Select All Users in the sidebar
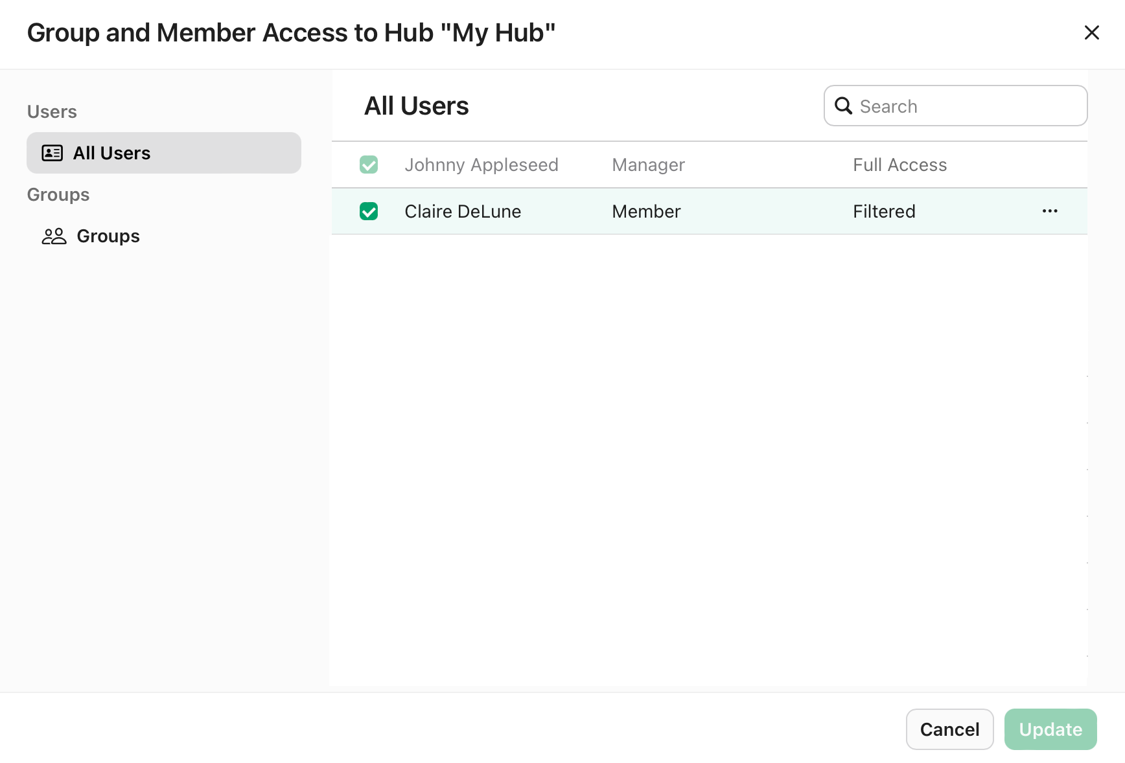This screenshot has height=763, width=1125. click(111, 153)
